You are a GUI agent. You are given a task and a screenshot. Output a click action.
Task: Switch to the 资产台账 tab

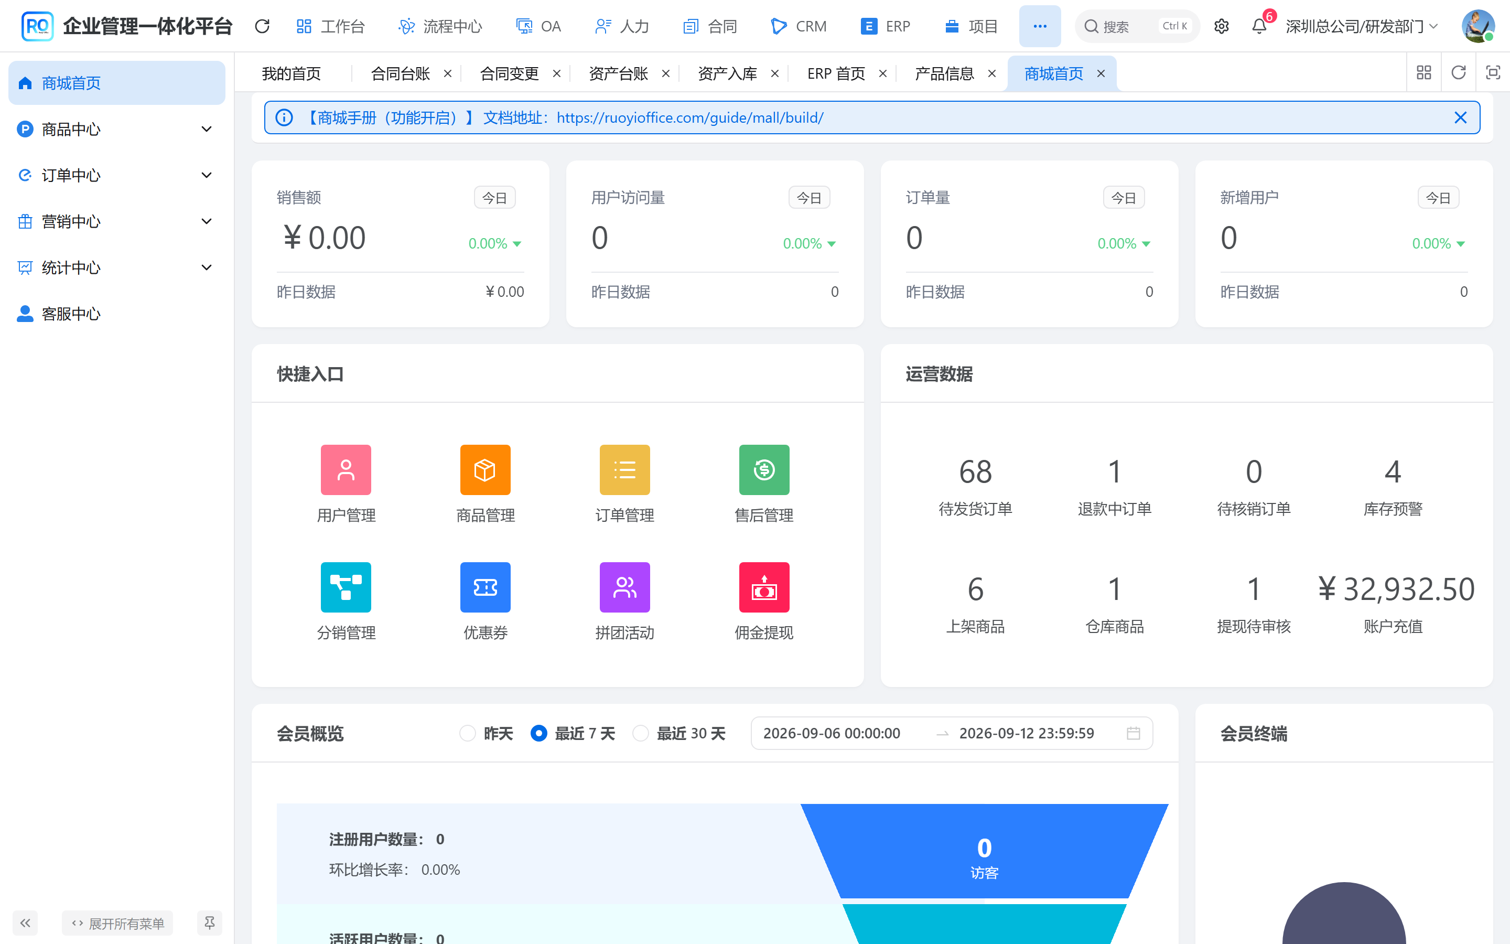(x=618, y=73)
